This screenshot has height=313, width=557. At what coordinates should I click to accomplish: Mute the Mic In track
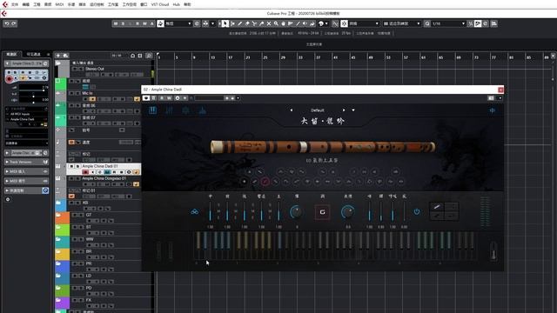coord(71,93)
